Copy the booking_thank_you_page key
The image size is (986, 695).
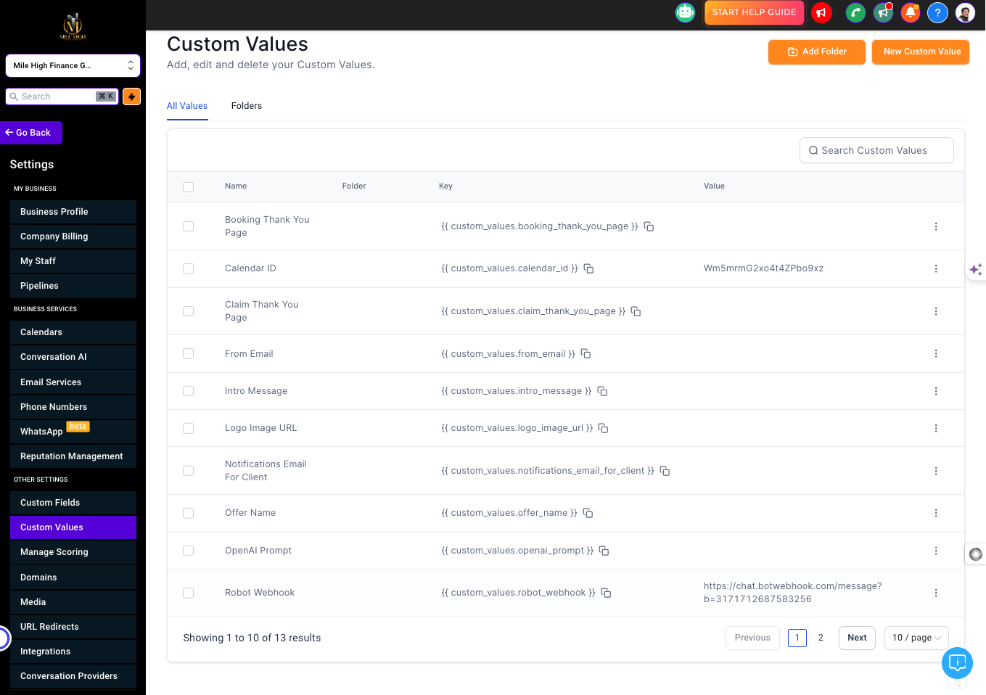tap(649, 226)
